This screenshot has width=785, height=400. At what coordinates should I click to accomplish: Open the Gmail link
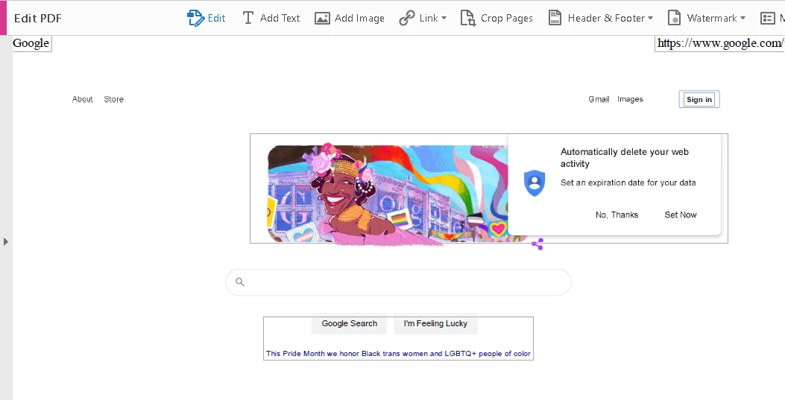pos(599,99)
